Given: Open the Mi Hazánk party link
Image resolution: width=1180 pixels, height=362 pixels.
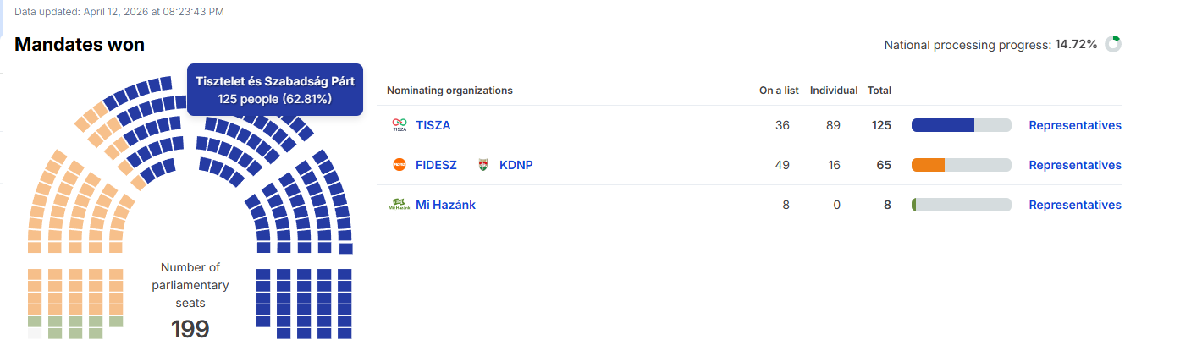Looking at the screenshot, I should [x=445, y=205].
